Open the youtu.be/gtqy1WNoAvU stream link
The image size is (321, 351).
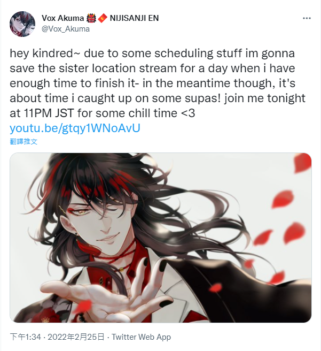click(x=75, y=128)
